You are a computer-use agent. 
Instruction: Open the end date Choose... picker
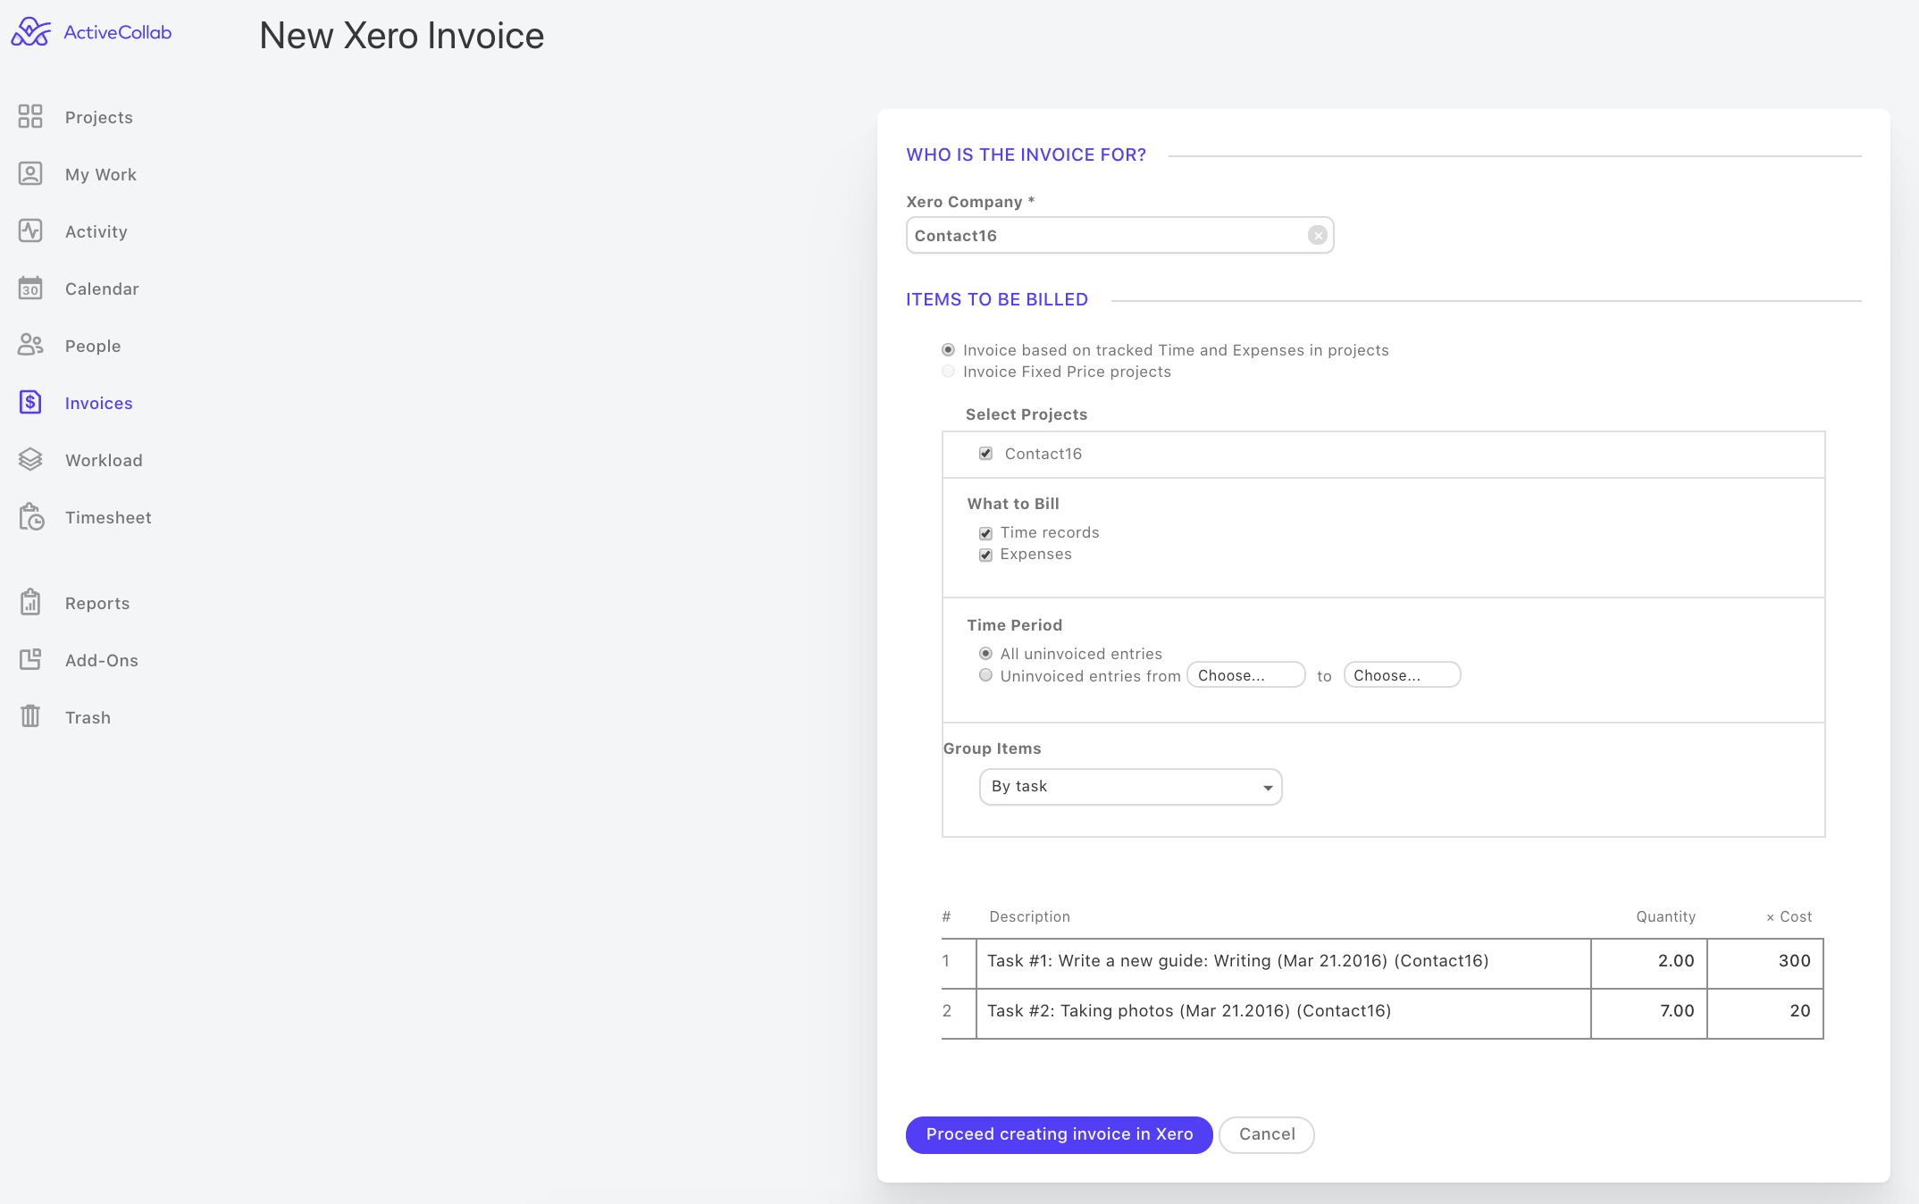(1403, 675)
